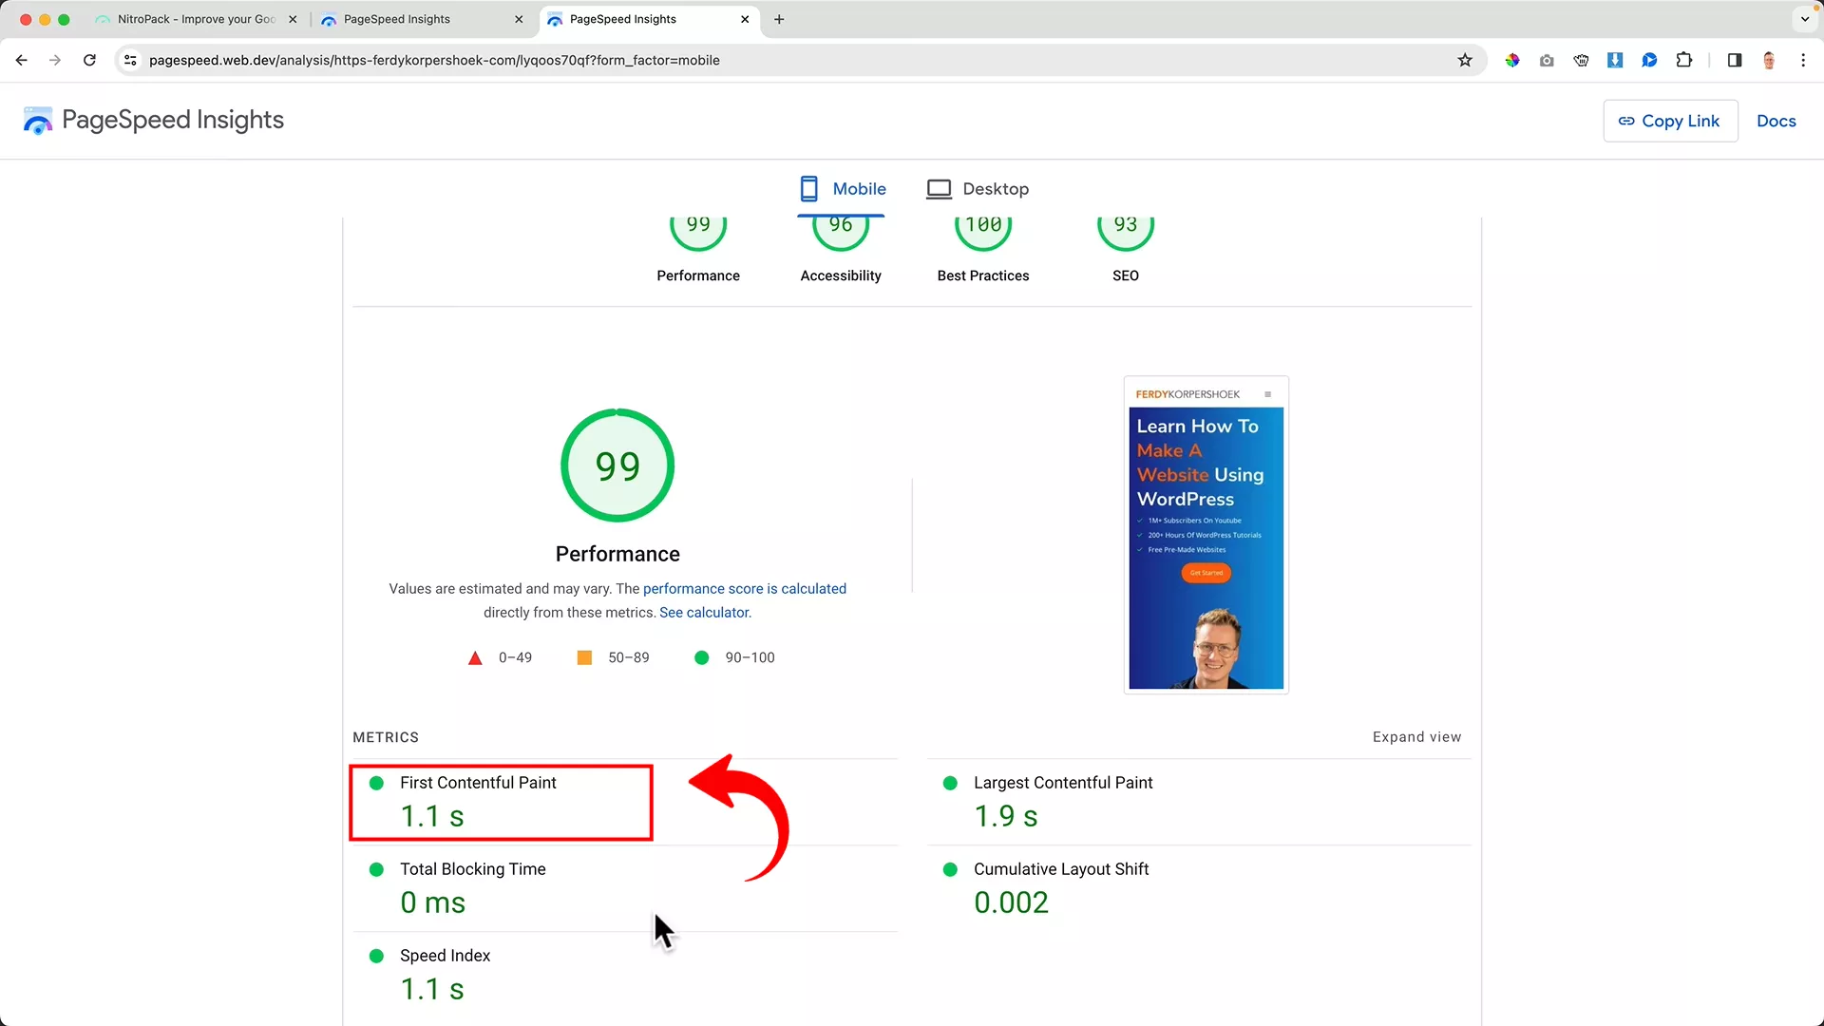Image resolution: width=1824 pixels, height=1026 pixels.
Task: Open the See calculator link
Action: tap(704, 613)
